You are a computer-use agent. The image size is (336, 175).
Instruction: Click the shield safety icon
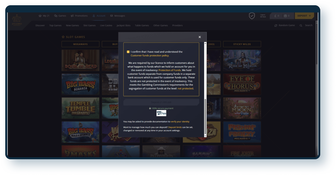click(252, 16)
